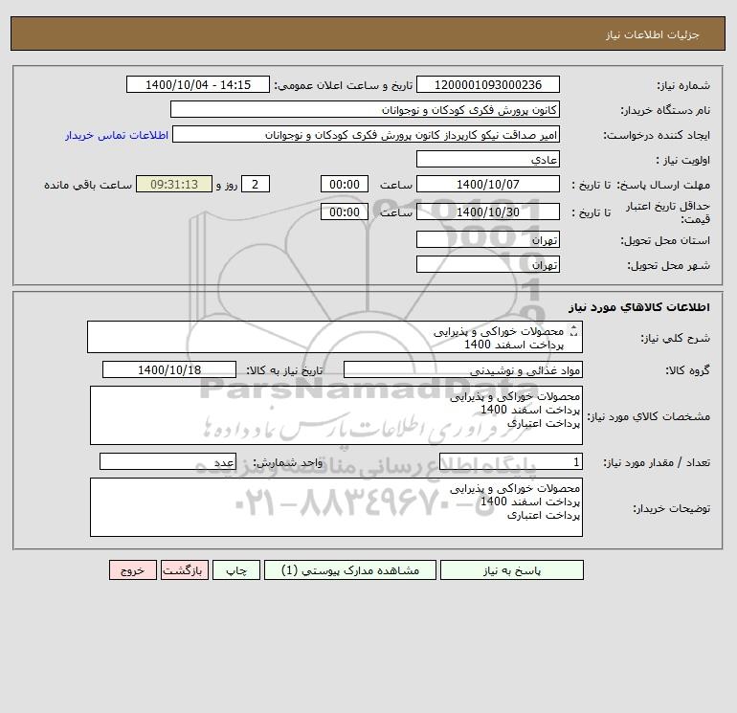Click the اولویت نیاز field showing عادی
This screenshot has width=737, height=713.
[488, 159]
